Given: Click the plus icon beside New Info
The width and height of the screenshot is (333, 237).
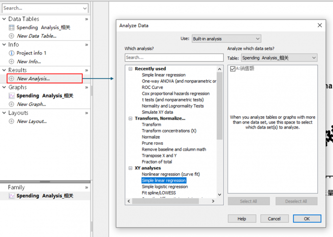Looking at the screenshot, I should [12, 61].
